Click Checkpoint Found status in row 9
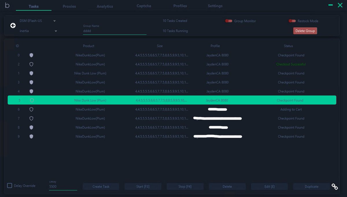 (291, 136)
